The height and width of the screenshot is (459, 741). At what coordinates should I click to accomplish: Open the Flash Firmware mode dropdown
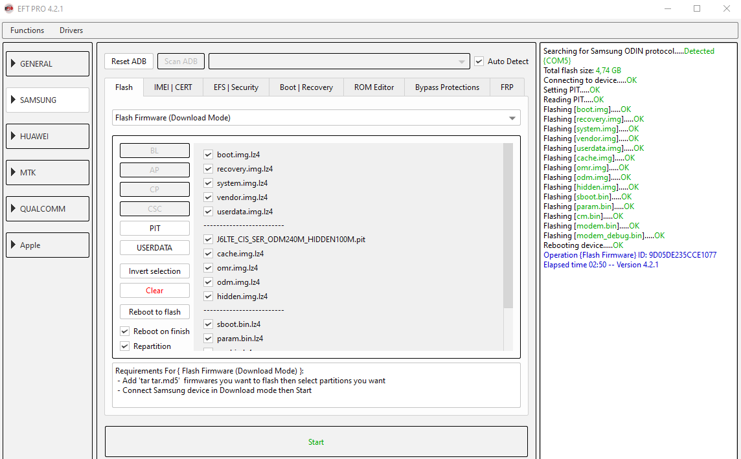click(316, 118)
